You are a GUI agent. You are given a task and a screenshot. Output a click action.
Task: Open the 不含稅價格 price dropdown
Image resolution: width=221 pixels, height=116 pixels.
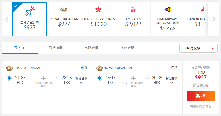point(198,48)
